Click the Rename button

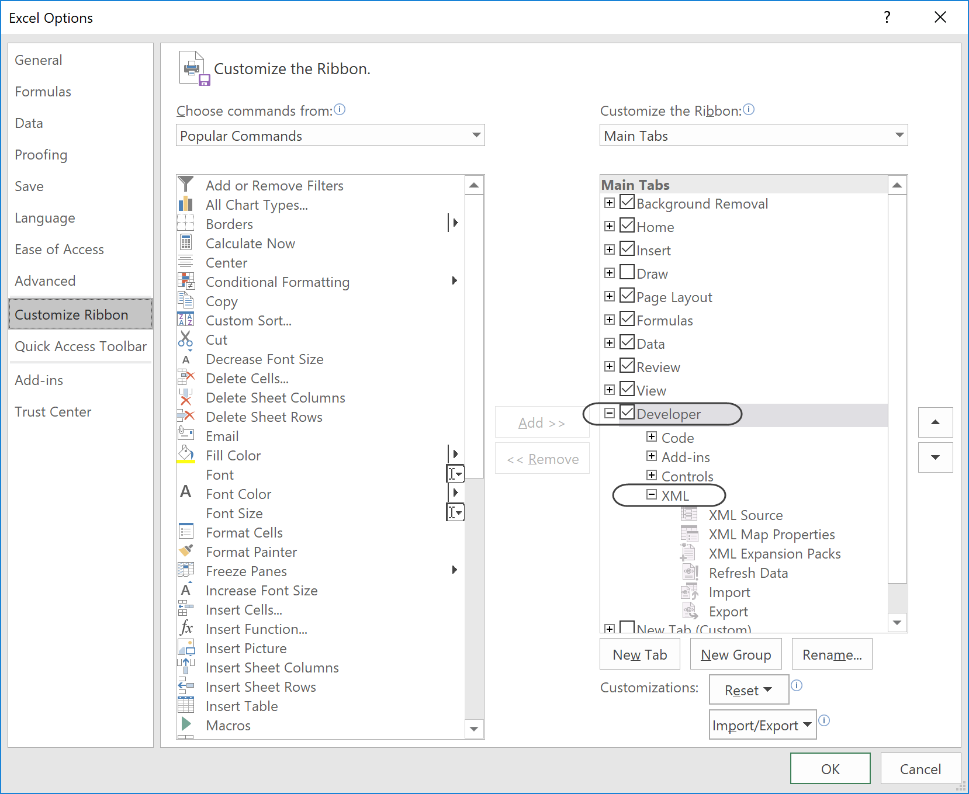tap(832, 654)
